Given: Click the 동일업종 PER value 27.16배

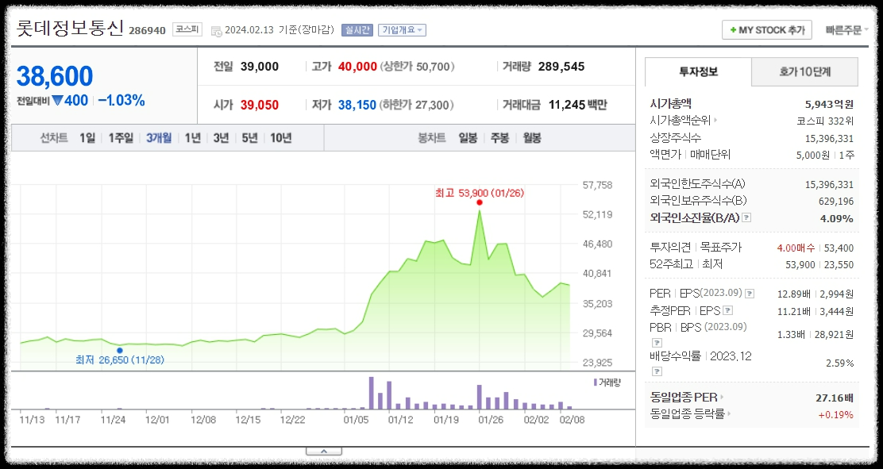Looking at the screenshot, I should [x=835, y=398].
